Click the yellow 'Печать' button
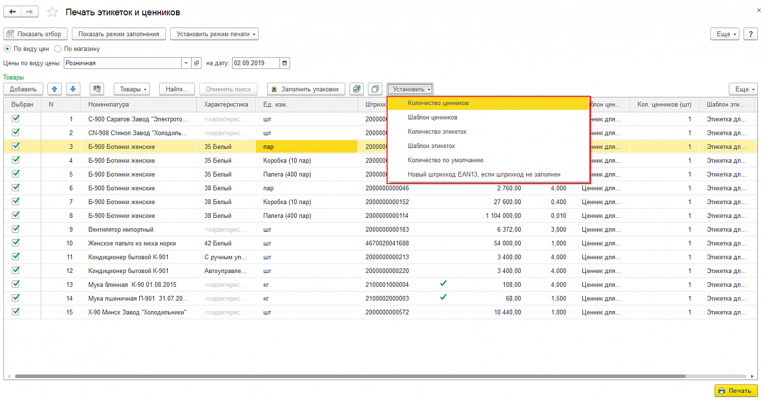This screenshot has width=765, height=401. 736,391
